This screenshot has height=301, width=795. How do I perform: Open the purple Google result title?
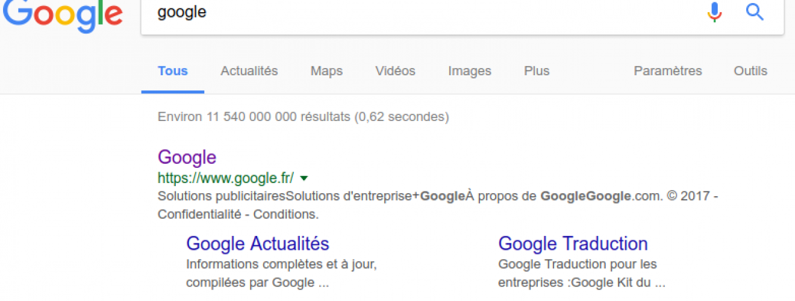187,157
